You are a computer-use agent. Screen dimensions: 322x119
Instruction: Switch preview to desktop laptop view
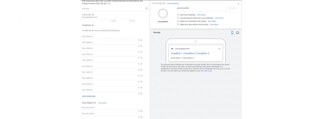tap(238, 33)
